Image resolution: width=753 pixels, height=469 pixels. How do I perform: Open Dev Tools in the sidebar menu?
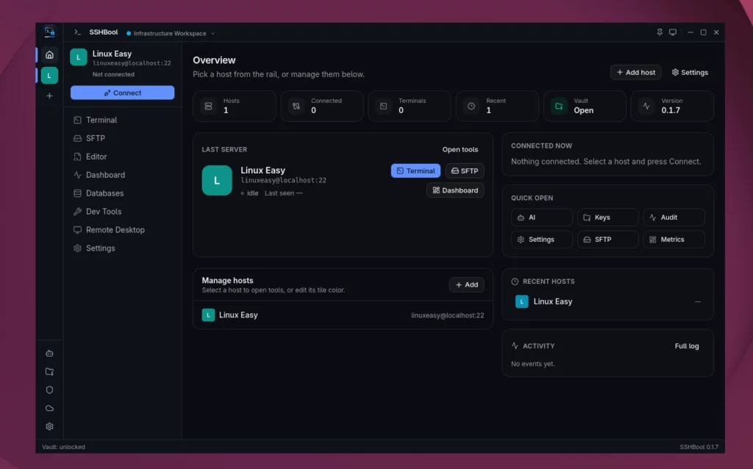122,211
